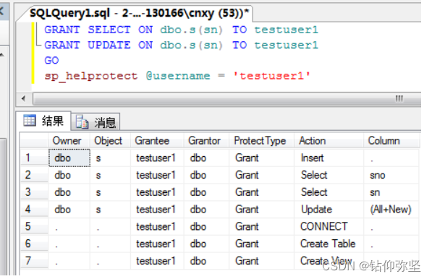This screenshot has width=432, height=279.
Task: Click the 's' Object cell in row 2
Action: click(110, 175)
